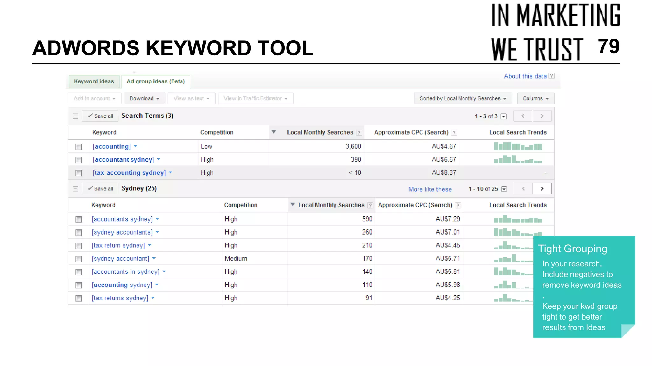
Task: Click sort arrow on Search Terms Local Monthly Searches
Action: [x=273, y=132]
